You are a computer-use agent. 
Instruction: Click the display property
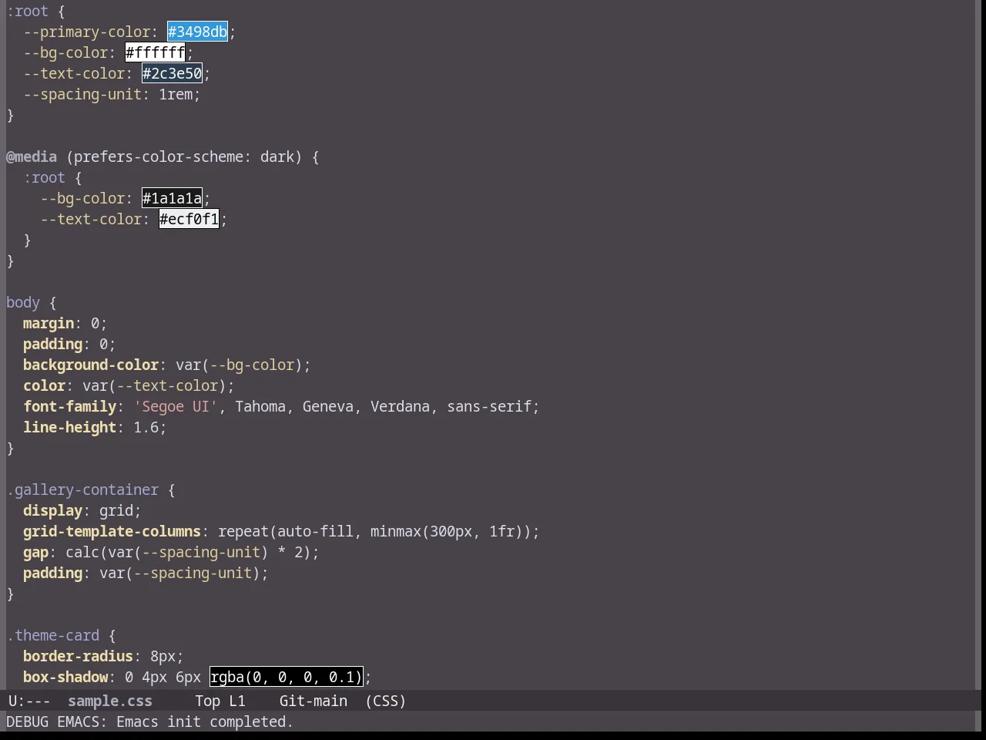coord(53,510)
